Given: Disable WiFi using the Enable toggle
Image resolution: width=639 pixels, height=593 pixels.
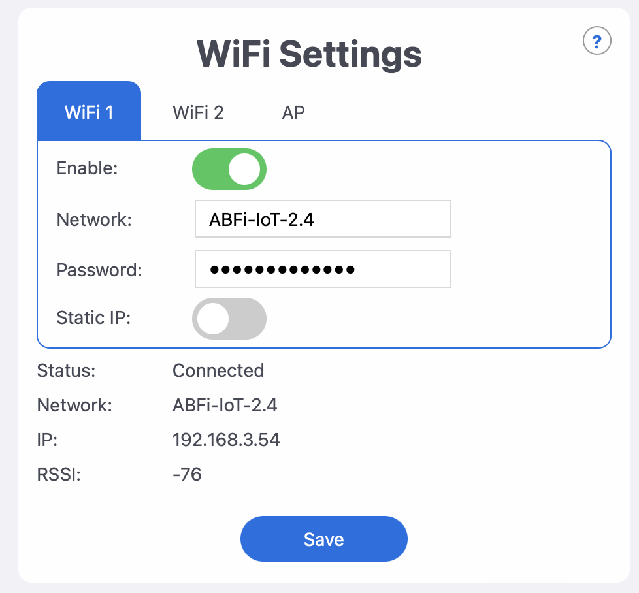Looking at the screenshot, I should coord(229,168).
